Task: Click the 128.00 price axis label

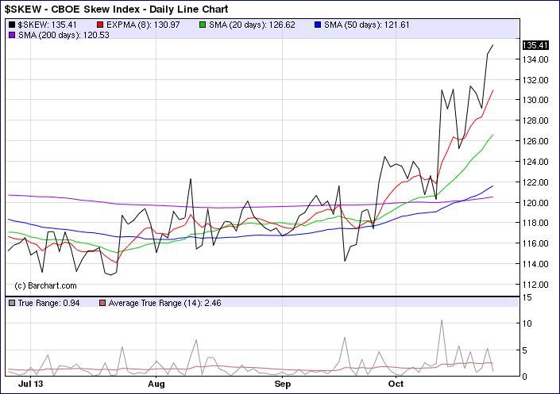Action: (535, 120)
